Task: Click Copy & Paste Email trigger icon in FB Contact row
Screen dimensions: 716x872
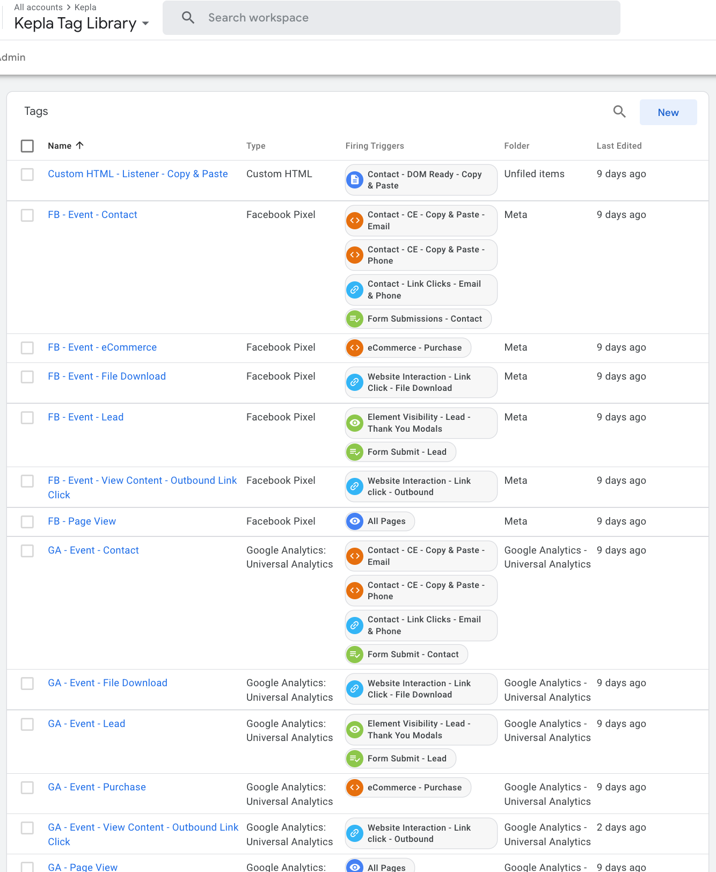Action: coord(355,220)
